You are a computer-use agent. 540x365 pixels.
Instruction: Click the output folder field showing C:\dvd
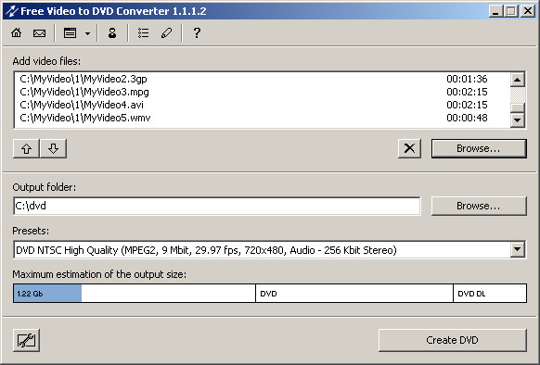(x=217, y=206)
